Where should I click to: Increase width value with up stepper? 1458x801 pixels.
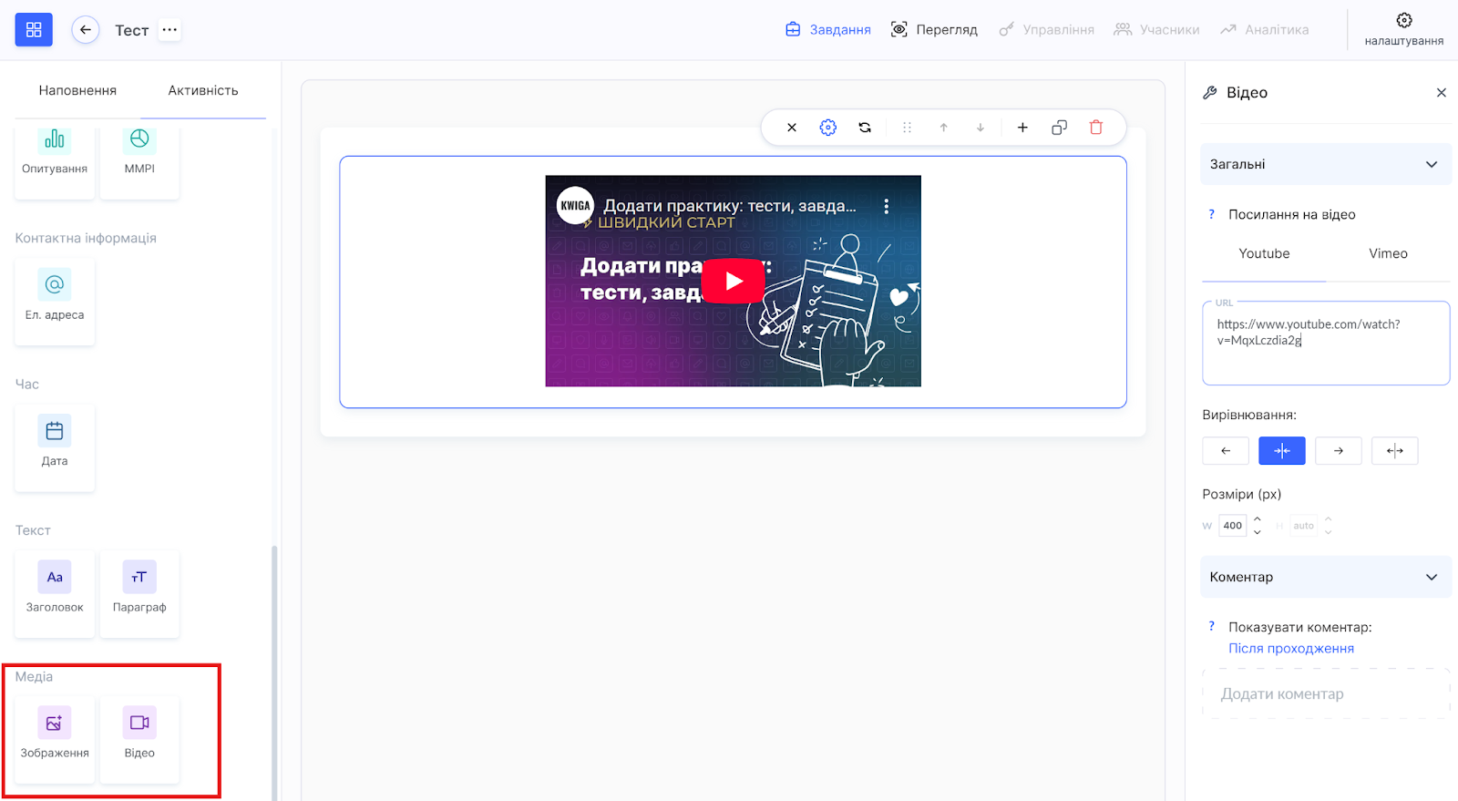(1257, 519)
